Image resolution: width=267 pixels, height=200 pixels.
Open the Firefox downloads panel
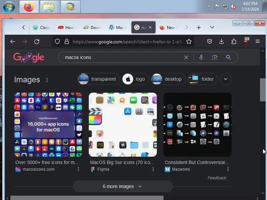(x=221, y=41)
